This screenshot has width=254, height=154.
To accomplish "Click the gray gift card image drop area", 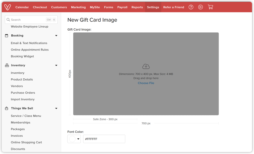I will [x=146, y=74].
